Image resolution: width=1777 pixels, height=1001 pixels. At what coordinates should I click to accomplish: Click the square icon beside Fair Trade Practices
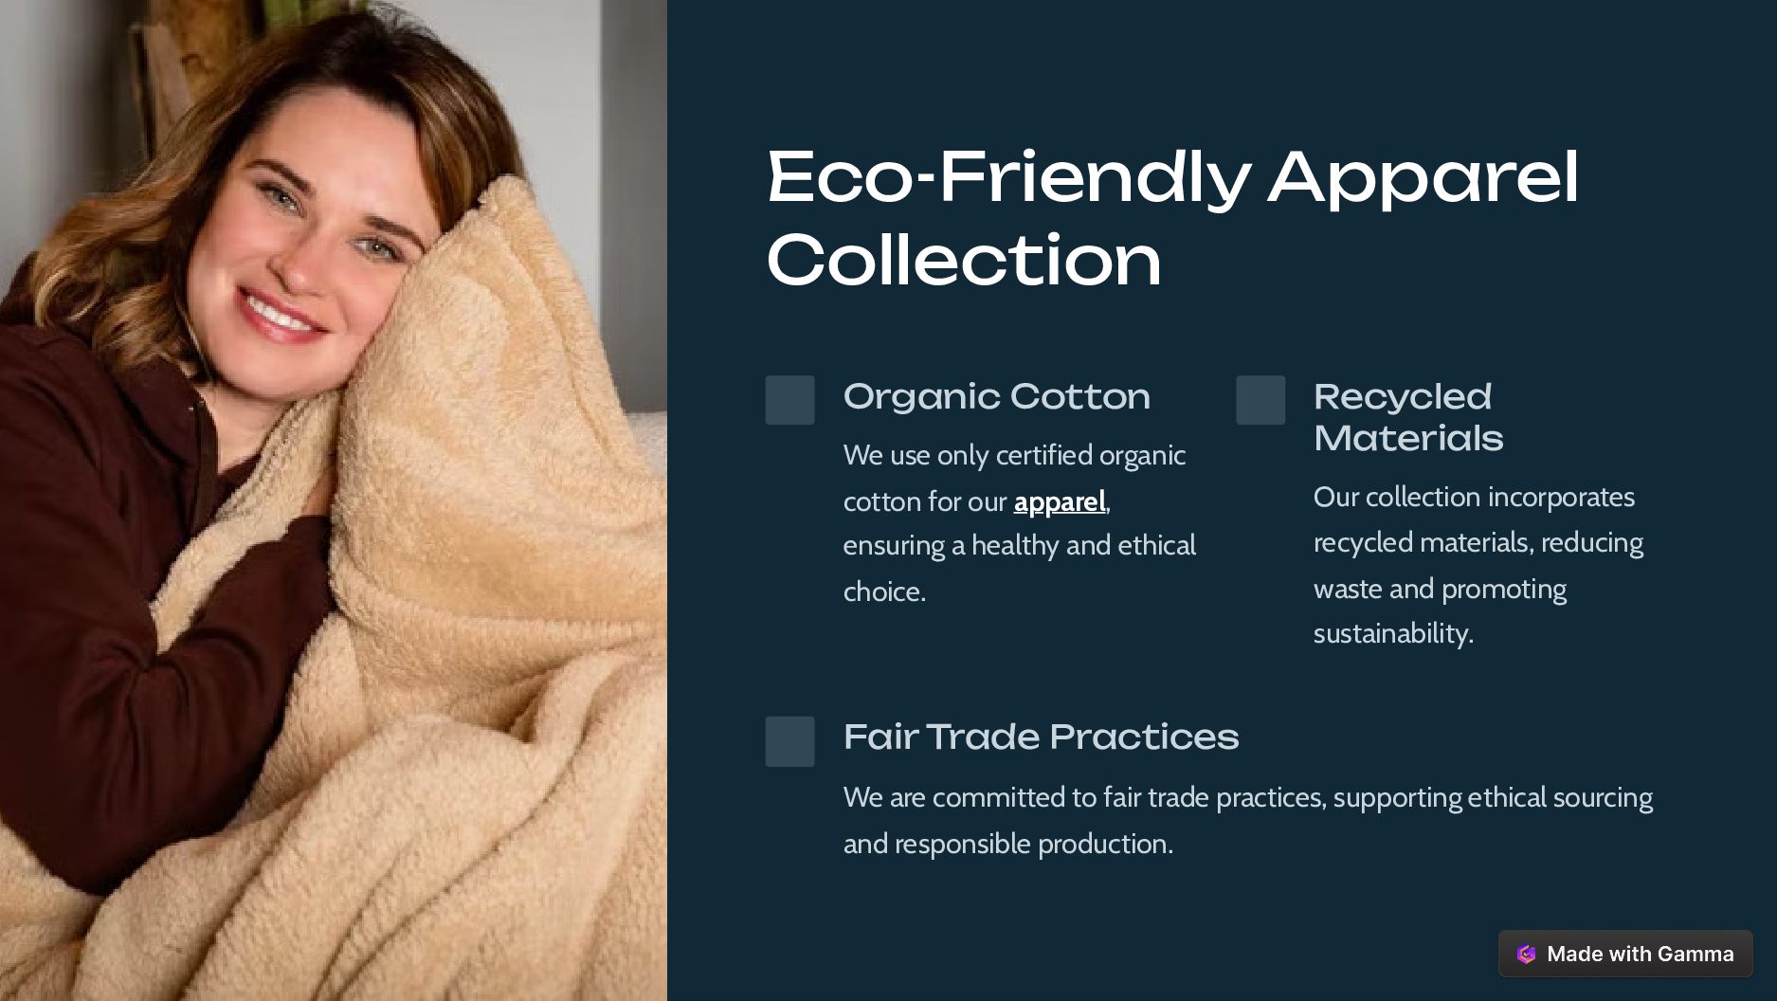pos(790,741)
